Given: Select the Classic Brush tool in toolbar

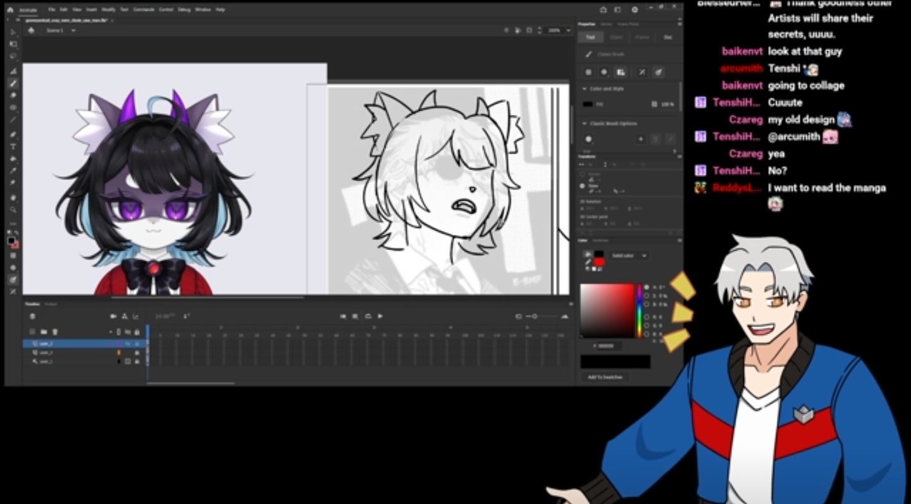Looking at the screenshot, I should [x=13, y=83].
